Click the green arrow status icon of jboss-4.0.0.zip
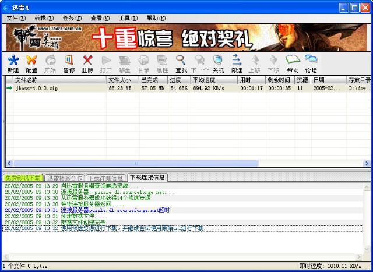373x272 pixels. pyautogui.click(x=9, y=88)
